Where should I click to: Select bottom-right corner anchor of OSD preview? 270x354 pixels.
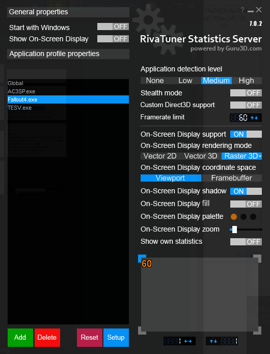click(x=257, y=331)
